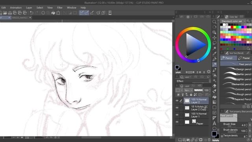Open the Window menu
The width and height of the screenshot is (252, 142).
coord(72,7)
